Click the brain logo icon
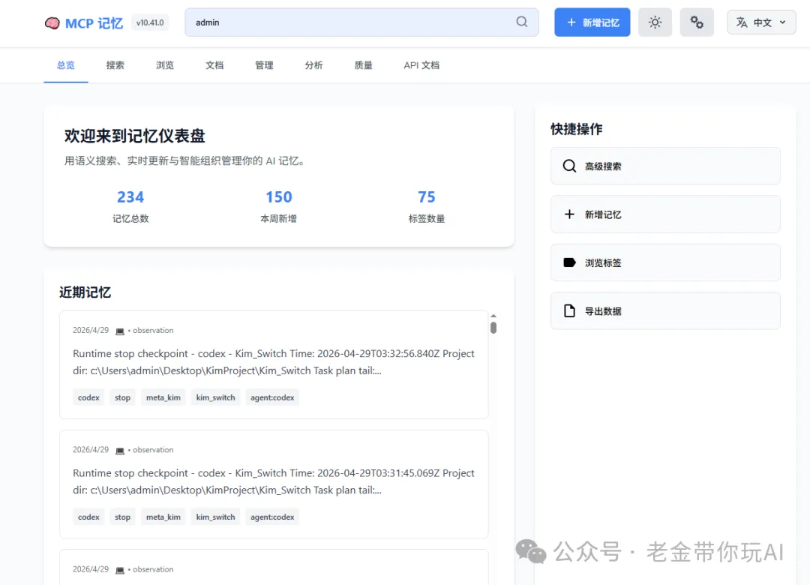The height and width of the screenshot is (585, 810). pyautogui.click(x=52, y=23)
